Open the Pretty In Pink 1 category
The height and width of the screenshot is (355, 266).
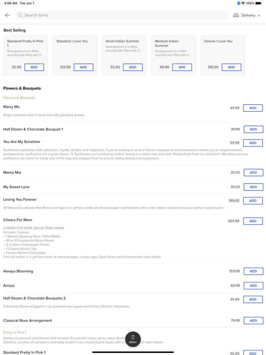click(x=15, y=332)
